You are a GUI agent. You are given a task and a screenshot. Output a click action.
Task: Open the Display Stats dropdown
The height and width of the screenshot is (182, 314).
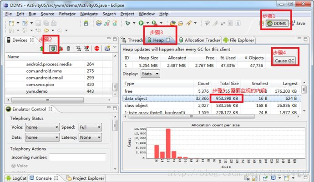(150, 74)
